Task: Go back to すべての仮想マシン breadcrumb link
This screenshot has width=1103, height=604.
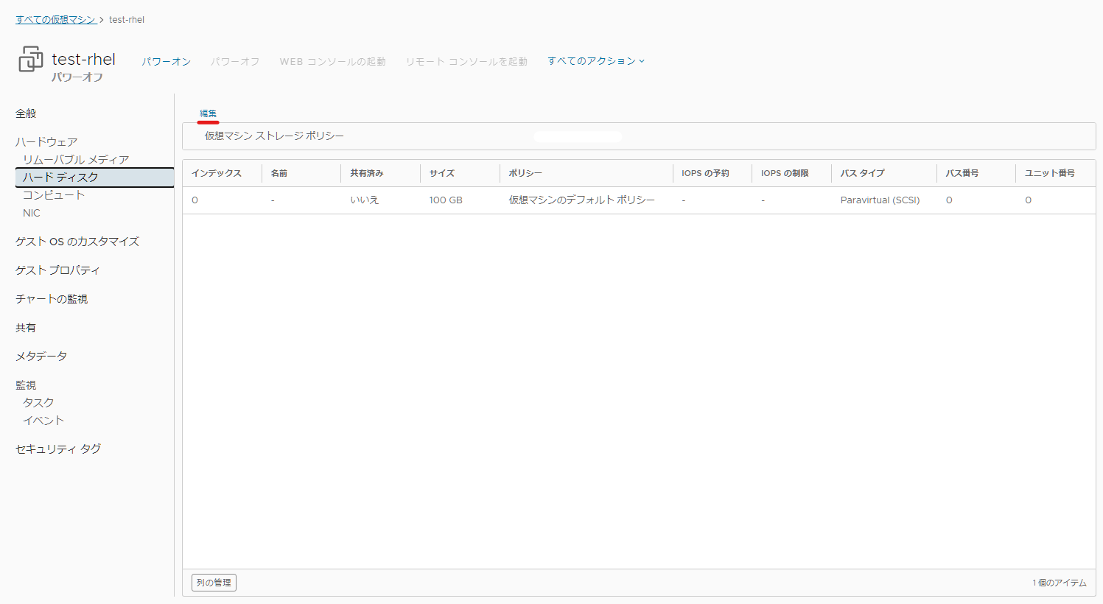Action: (56, 20)
